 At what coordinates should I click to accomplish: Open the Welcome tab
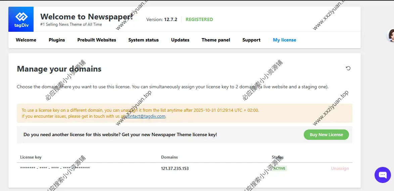(x=26, y=40)
